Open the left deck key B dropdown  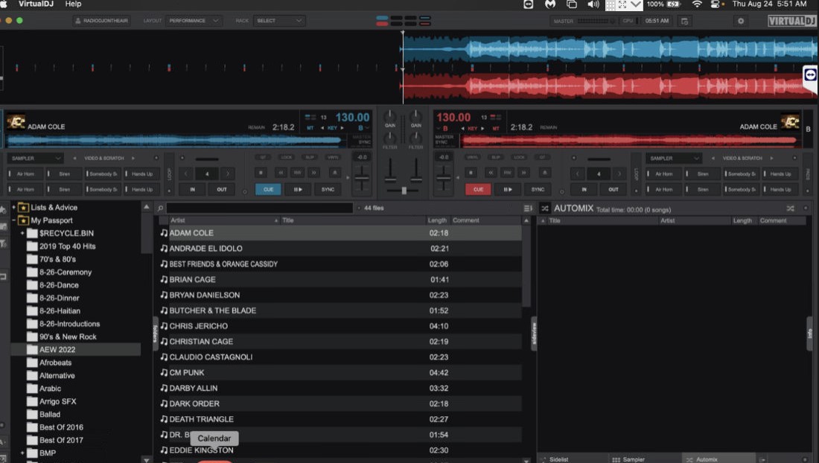point(363,128)
